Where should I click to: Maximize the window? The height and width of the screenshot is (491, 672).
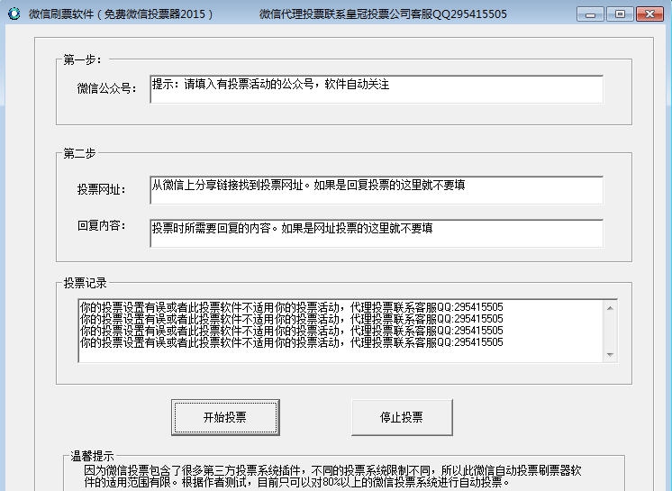pyautogui.click(x=620, y=14)
